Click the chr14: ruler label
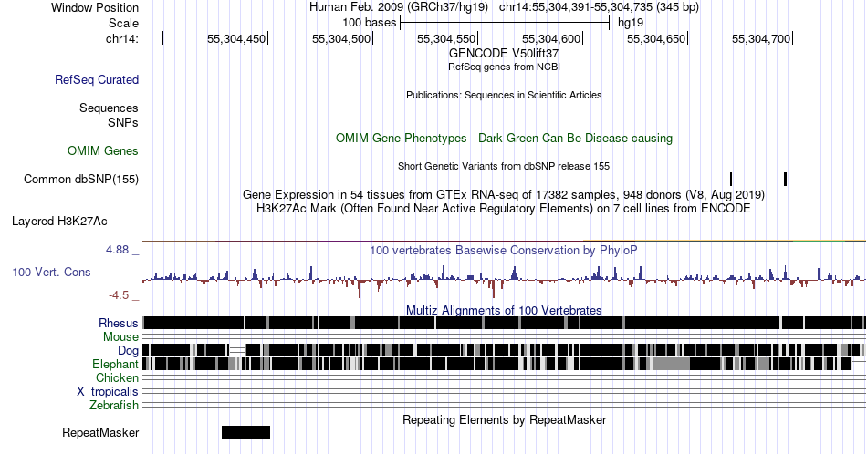The width and height of the screenshot is (867, 454). pyautogui.click(x=122, y=38)
